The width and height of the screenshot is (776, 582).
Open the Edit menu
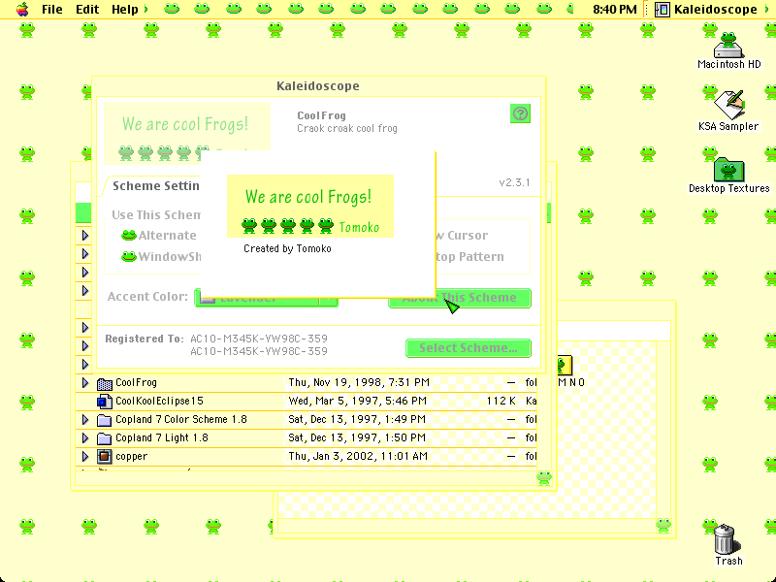point(87,10)
